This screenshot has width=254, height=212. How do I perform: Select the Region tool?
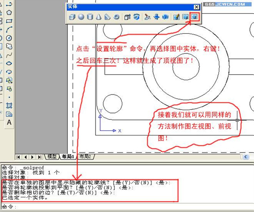(x=9, y=114)
